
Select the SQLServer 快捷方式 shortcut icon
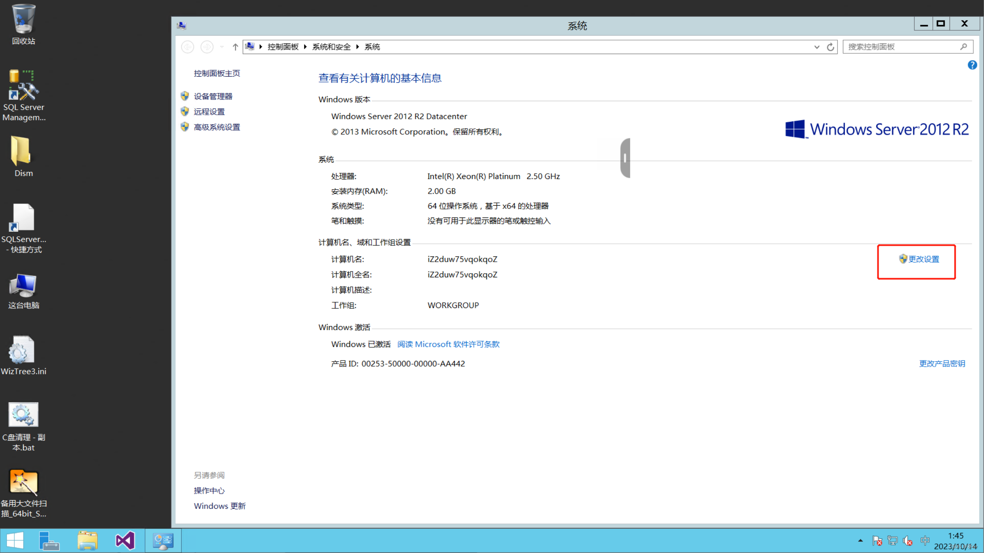(x=23, y=229)
